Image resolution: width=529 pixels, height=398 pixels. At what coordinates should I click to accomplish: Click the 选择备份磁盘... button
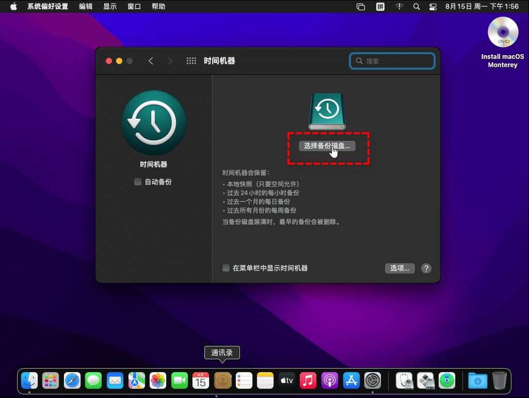click(x=327, y=146)
